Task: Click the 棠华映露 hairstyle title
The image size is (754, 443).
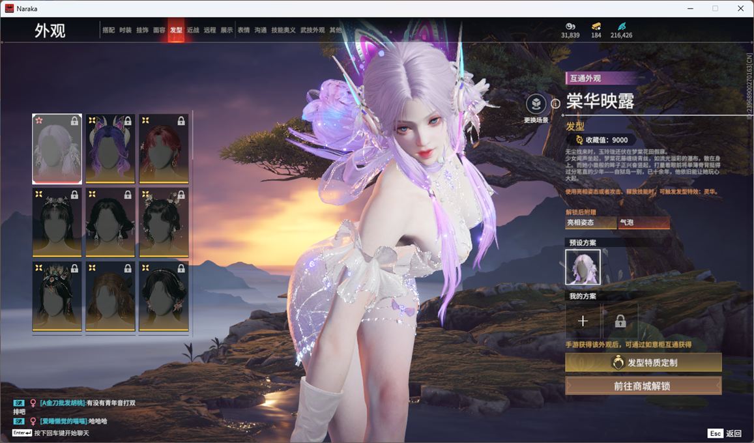Action: (x=600, y=102)
